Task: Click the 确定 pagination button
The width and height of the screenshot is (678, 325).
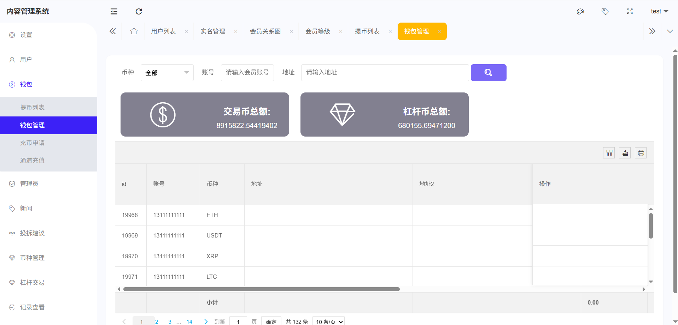Action: click(271, 321)
